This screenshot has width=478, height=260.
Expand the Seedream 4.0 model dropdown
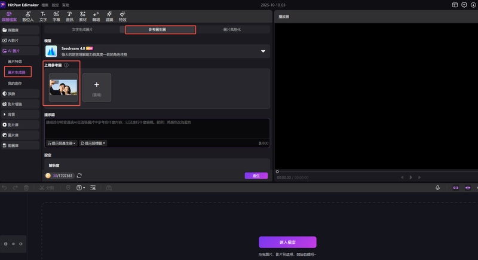(263, 51)
